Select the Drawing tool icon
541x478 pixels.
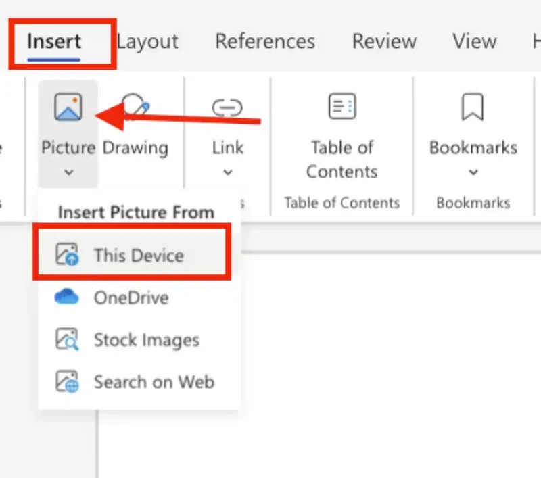(x=137, y=107)
